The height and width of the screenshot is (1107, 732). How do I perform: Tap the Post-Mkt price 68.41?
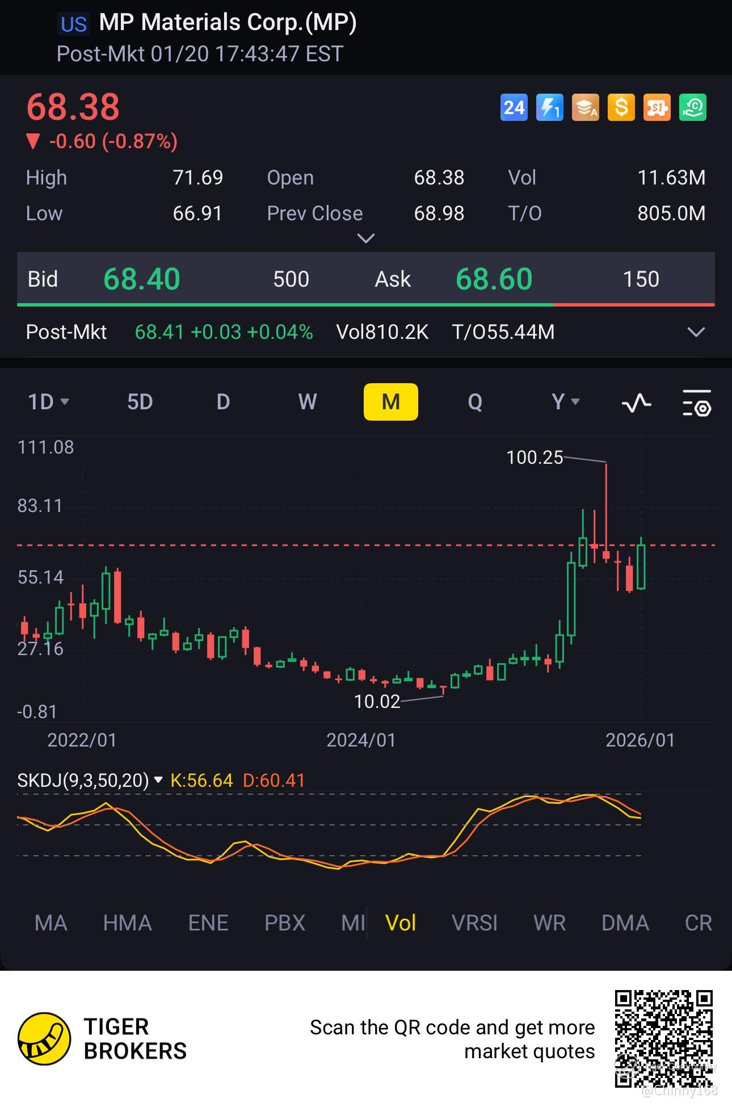click(159, 332)
